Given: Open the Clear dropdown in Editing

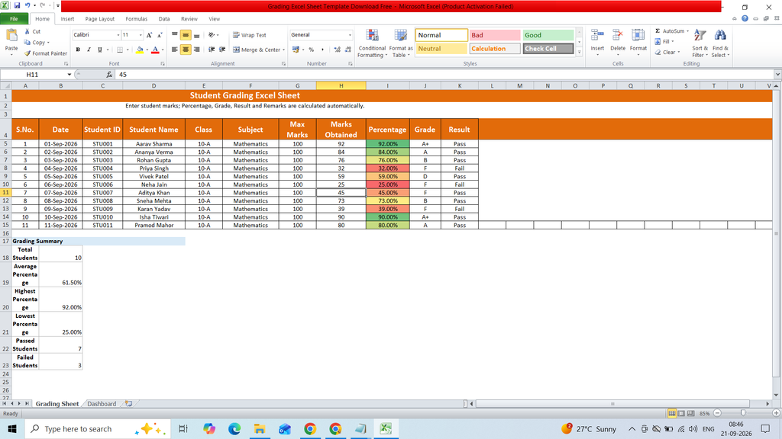Looking at the screenshot, I should click(x=679, y=53).
